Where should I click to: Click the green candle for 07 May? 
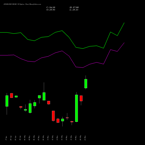(x=39, y=97)
